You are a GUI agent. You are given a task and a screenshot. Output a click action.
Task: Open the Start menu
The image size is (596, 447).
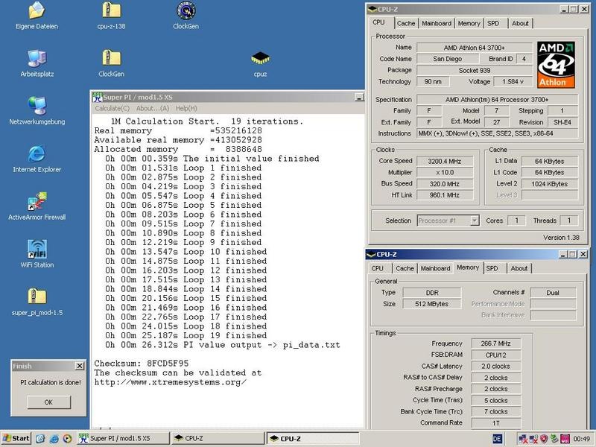(x=16, y=438)
